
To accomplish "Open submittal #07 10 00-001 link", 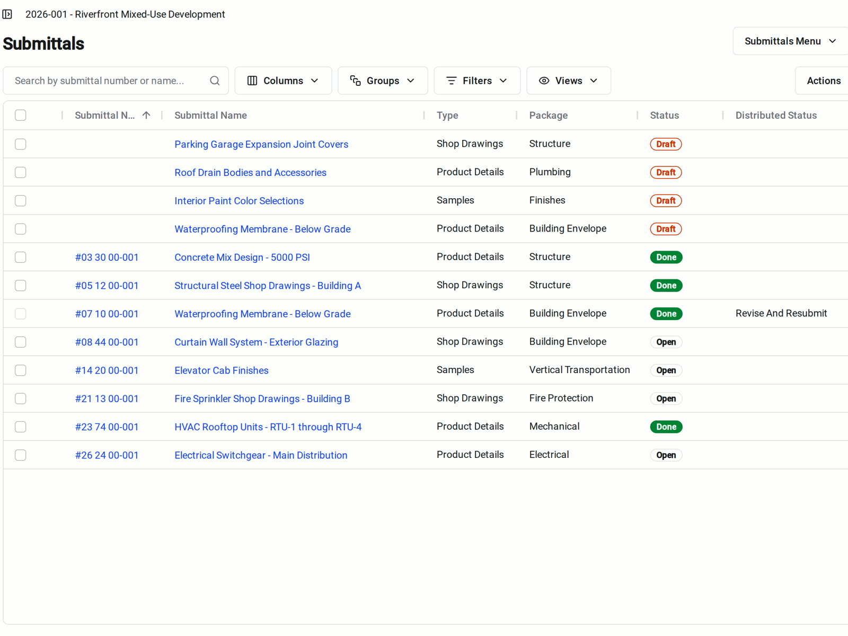I will (107, 314).
